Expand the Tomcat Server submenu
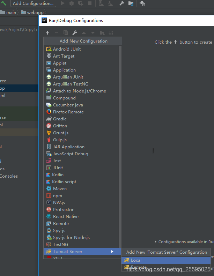Screen dimensions: 214x276 82,252
